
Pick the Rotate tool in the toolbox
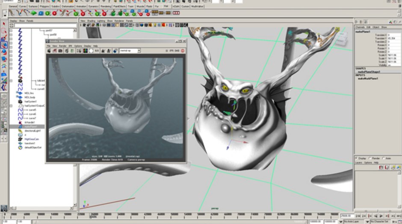click(x=4, y=52)
